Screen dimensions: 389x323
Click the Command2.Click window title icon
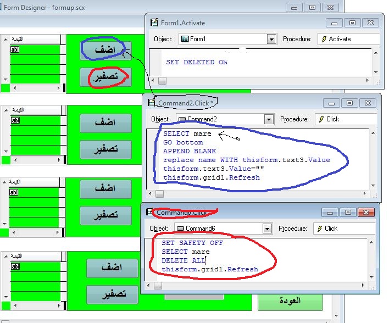(151, 103)
